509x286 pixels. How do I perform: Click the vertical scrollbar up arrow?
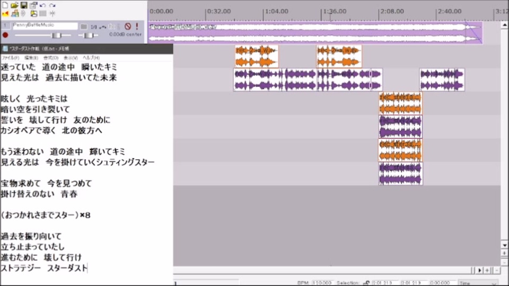point(504,25)
